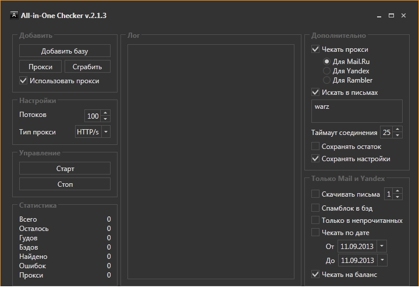The image size is (419, 288).
Task: Click the Таймаут соединения field showing 25
Action: 386,132
